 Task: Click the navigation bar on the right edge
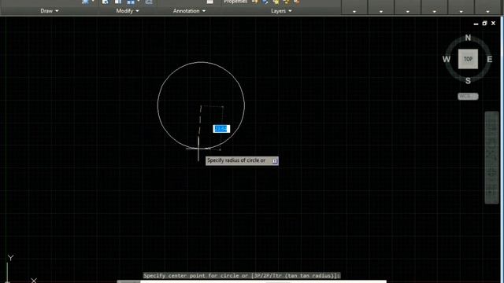tap(491, 157)
